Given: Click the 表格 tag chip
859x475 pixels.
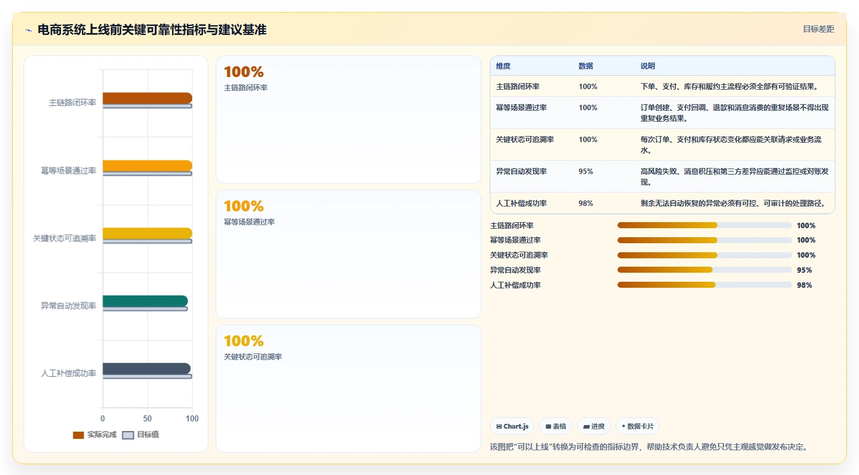Looking at the screenshot, I should pos(555,426).
